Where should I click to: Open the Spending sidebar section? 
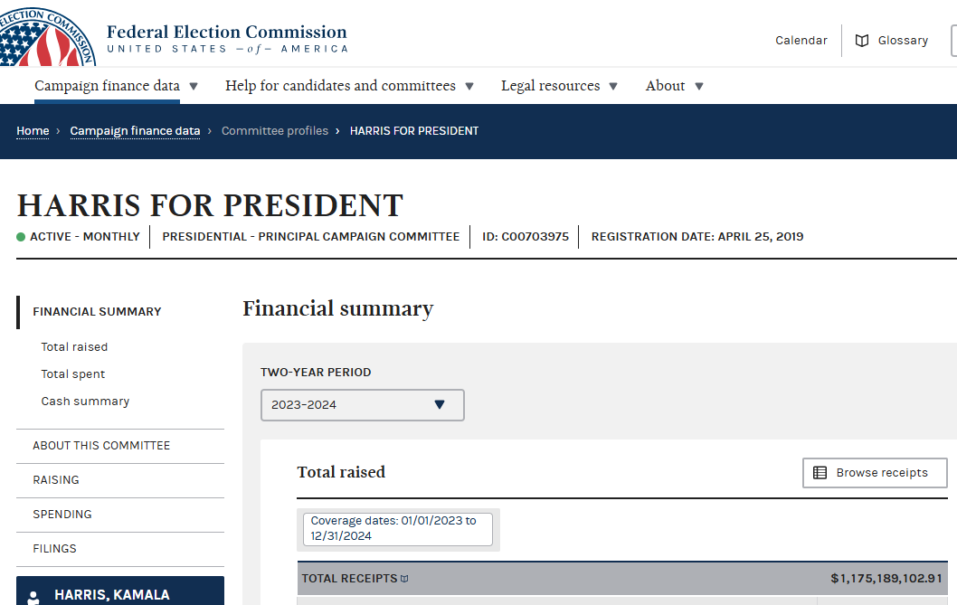point(62,515)
